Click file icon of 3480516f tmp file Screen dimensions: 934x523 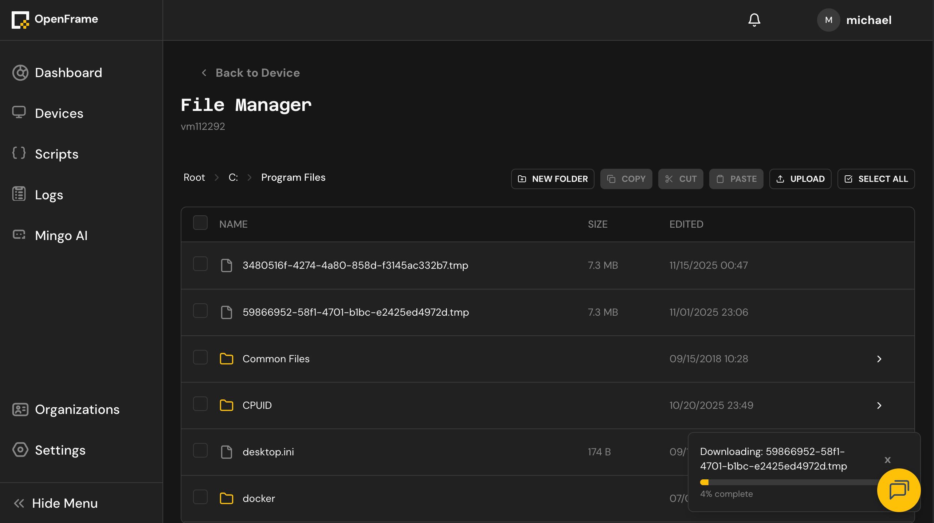(x=227, y=266)
